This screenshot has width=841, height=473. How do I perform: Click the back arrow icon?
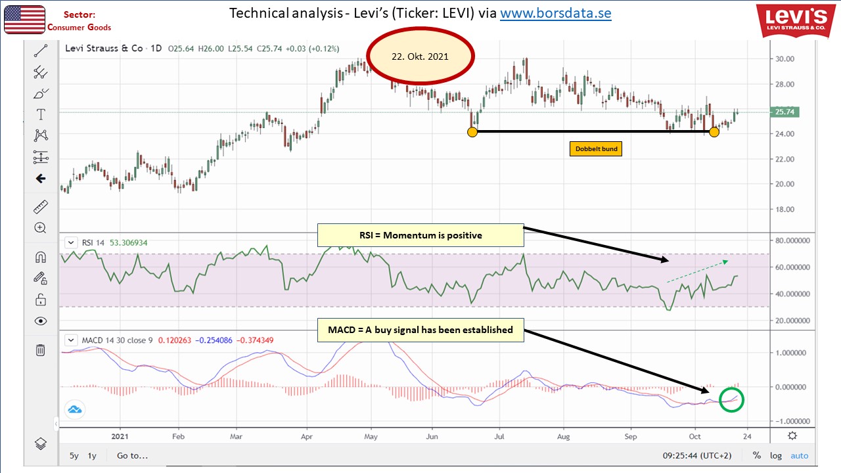tap(41, 178)
